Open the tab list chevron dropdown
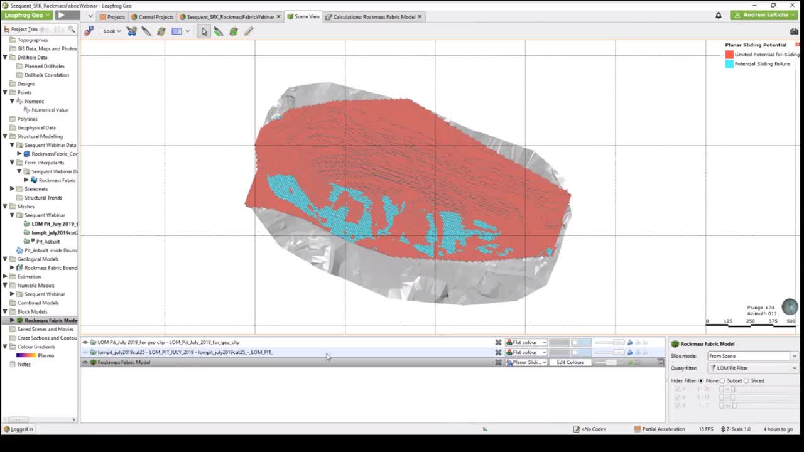Screen dimensions: 804x452 (x=90, y=16)
